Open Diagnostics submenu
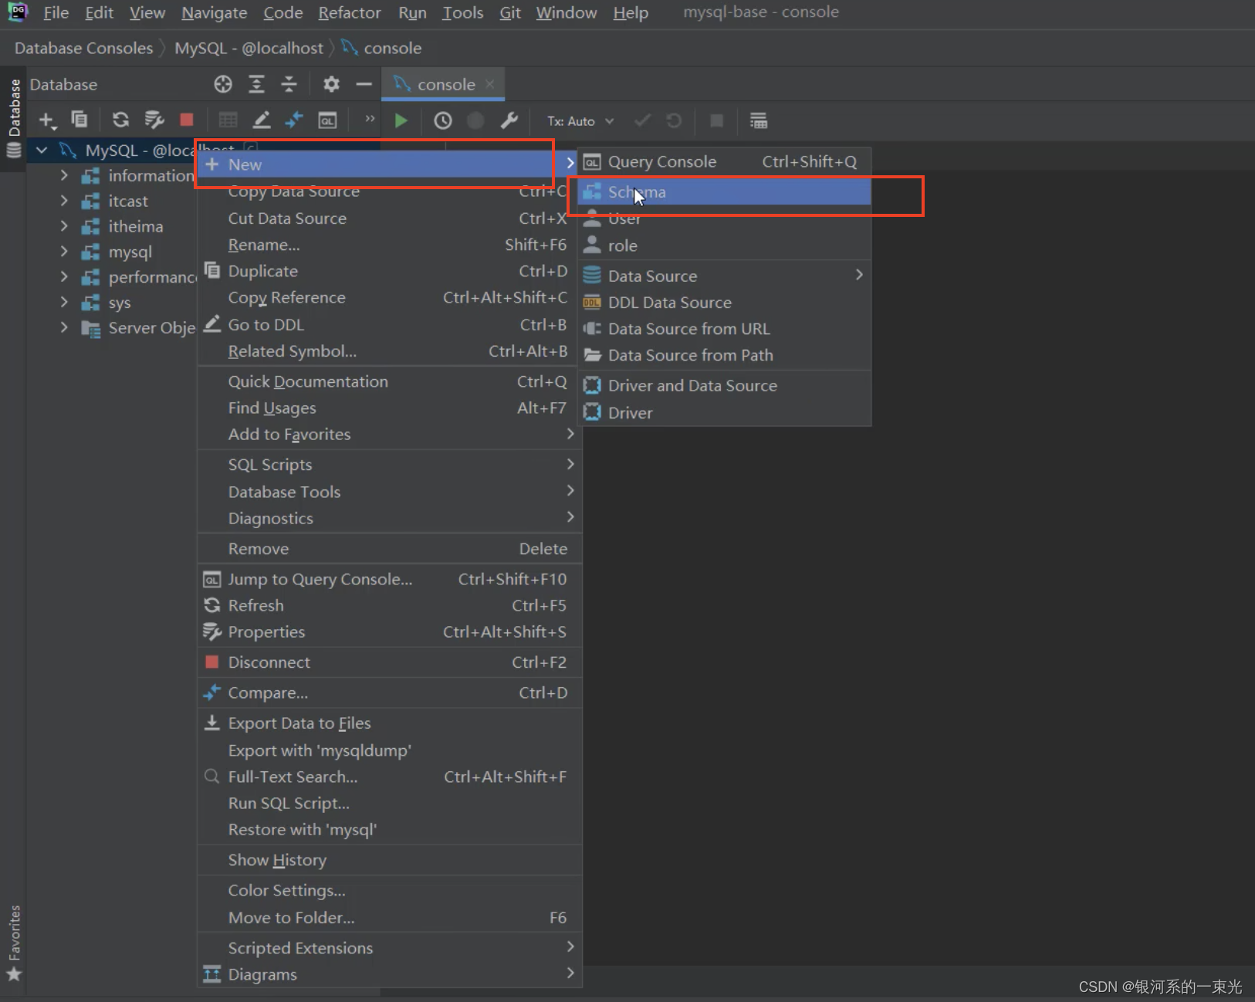The height and width of the screenshot is (1002, 1255). coord(390,518)
